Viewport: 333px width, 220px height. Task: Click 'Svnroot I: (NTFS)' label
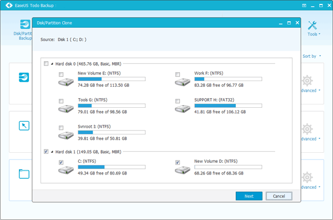pos(94,127)
